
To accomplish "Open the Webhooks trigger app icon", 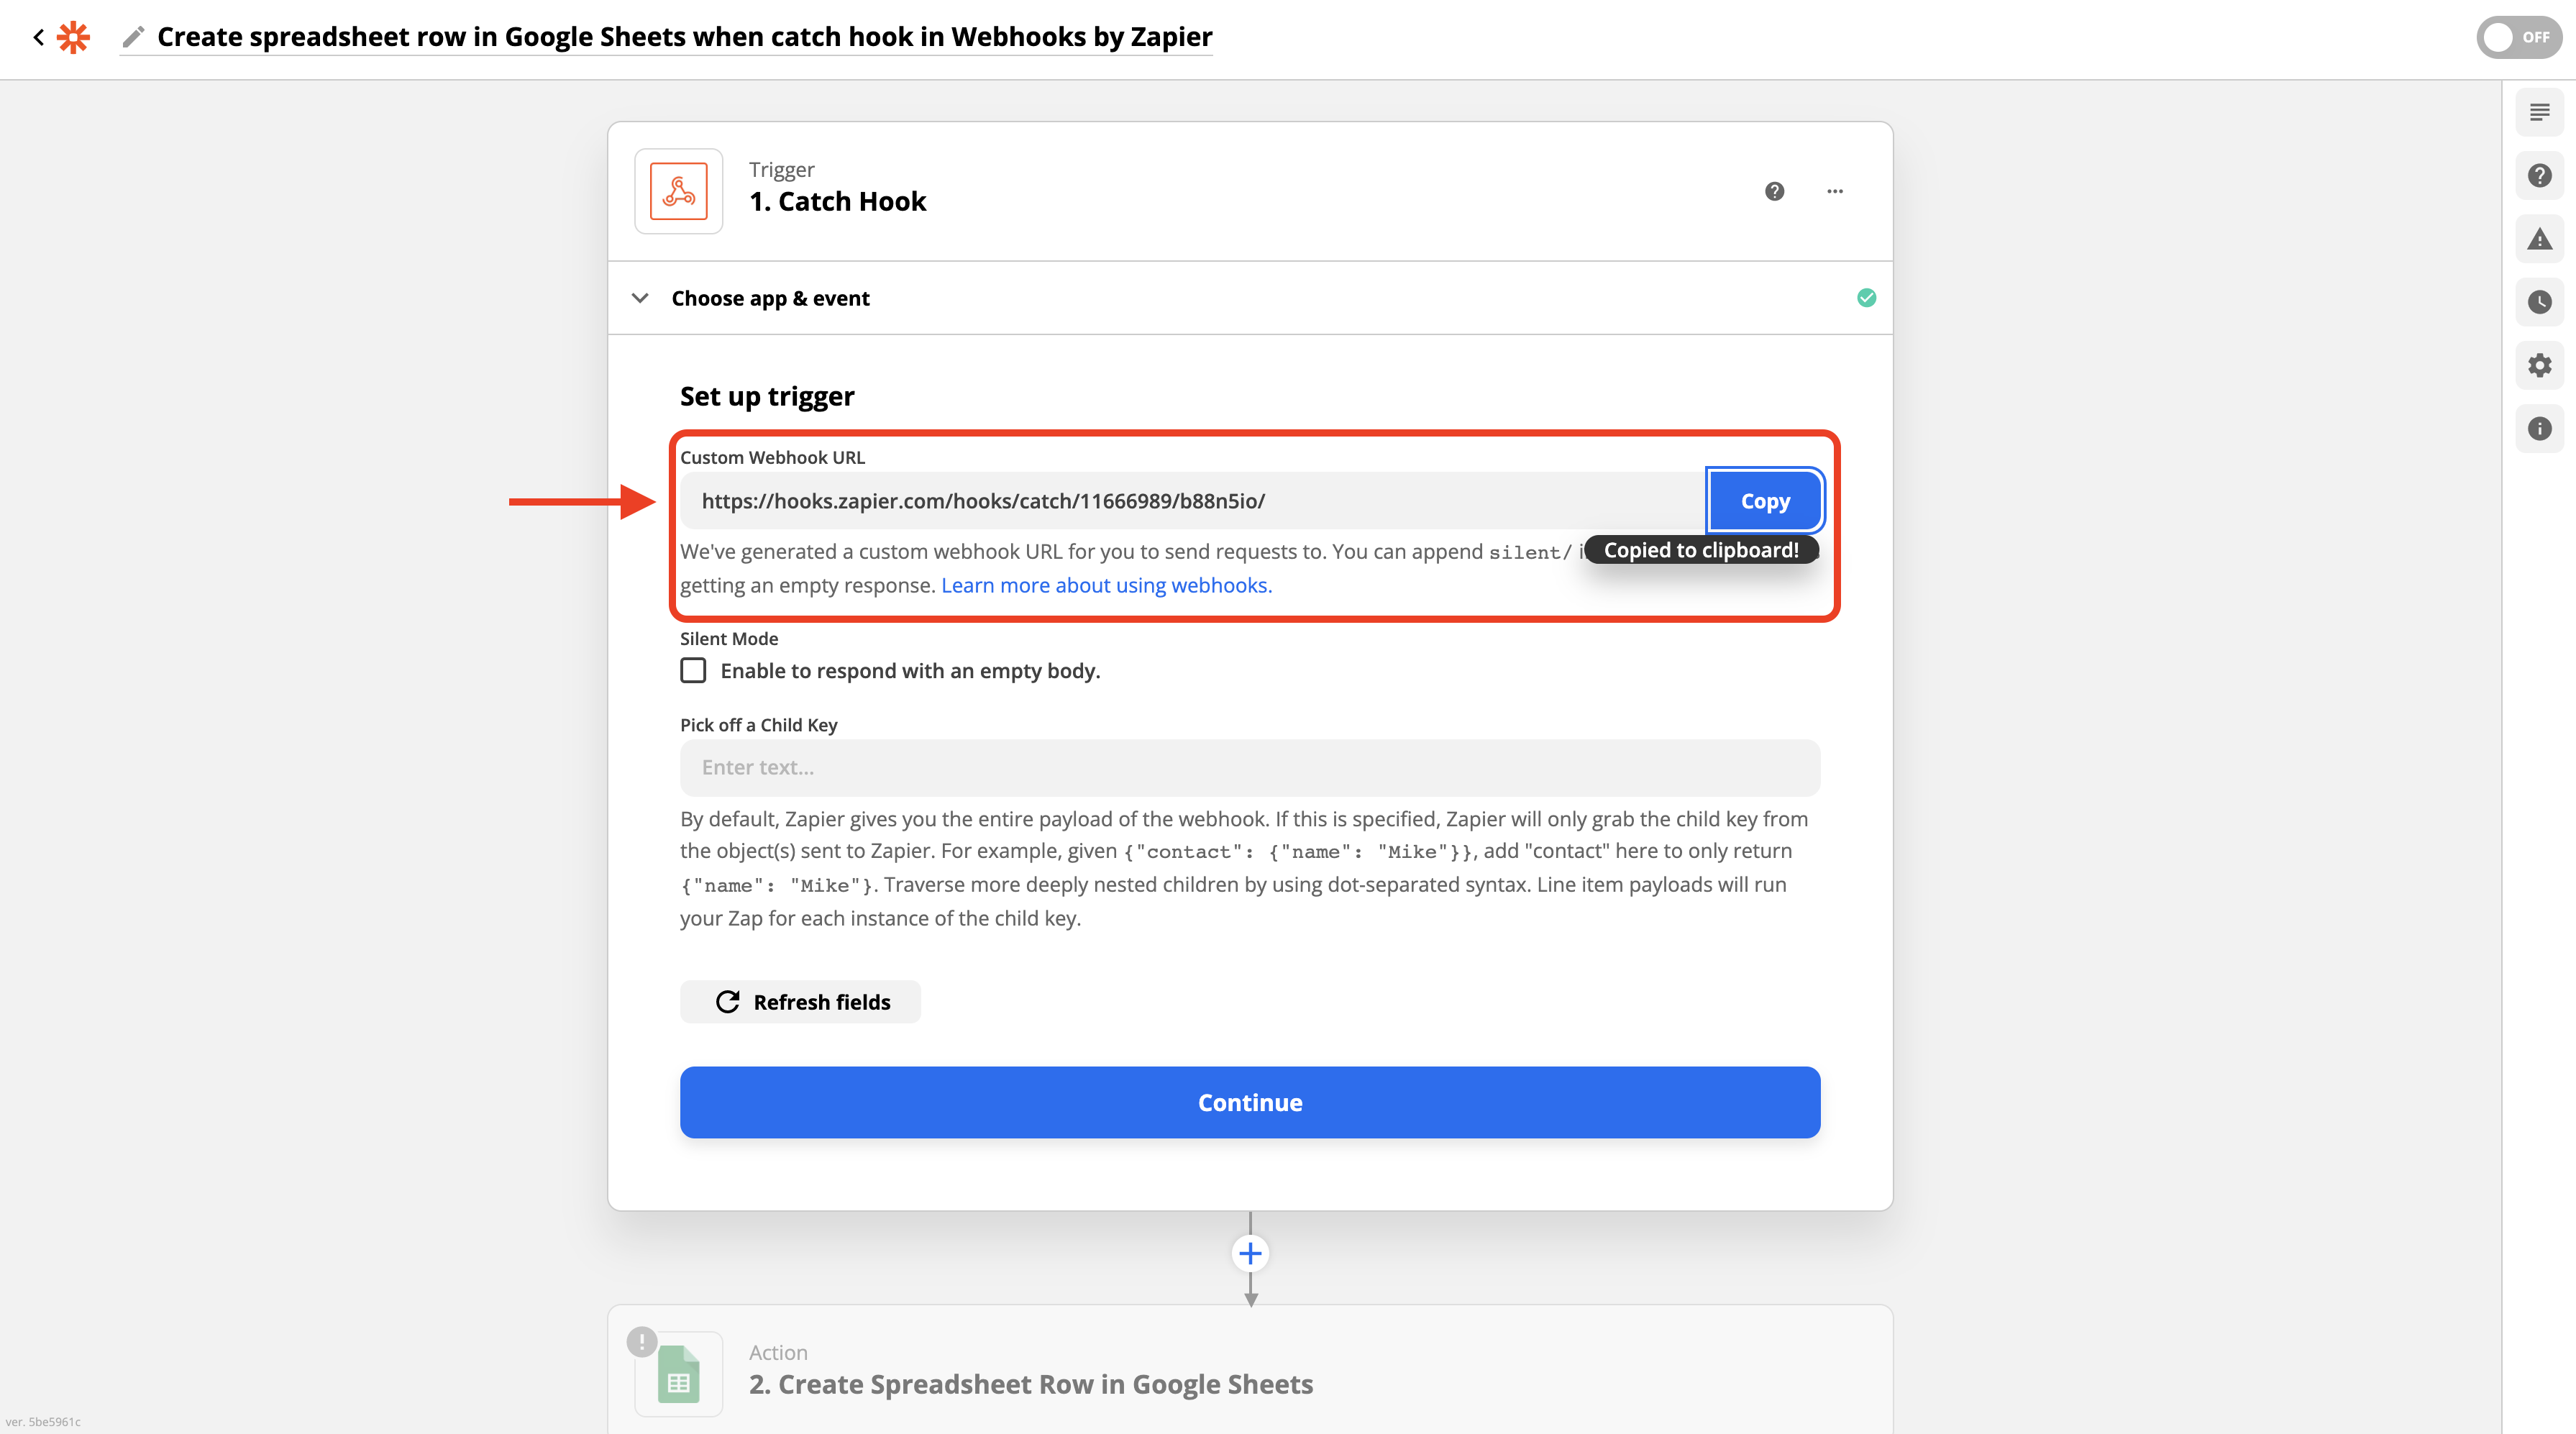I will click(678, 191).
